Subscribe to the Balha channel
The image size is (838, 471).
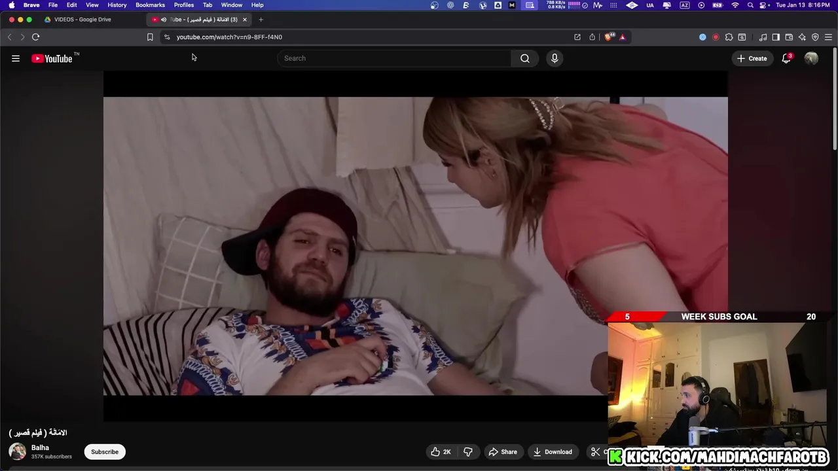coord(105,452)
